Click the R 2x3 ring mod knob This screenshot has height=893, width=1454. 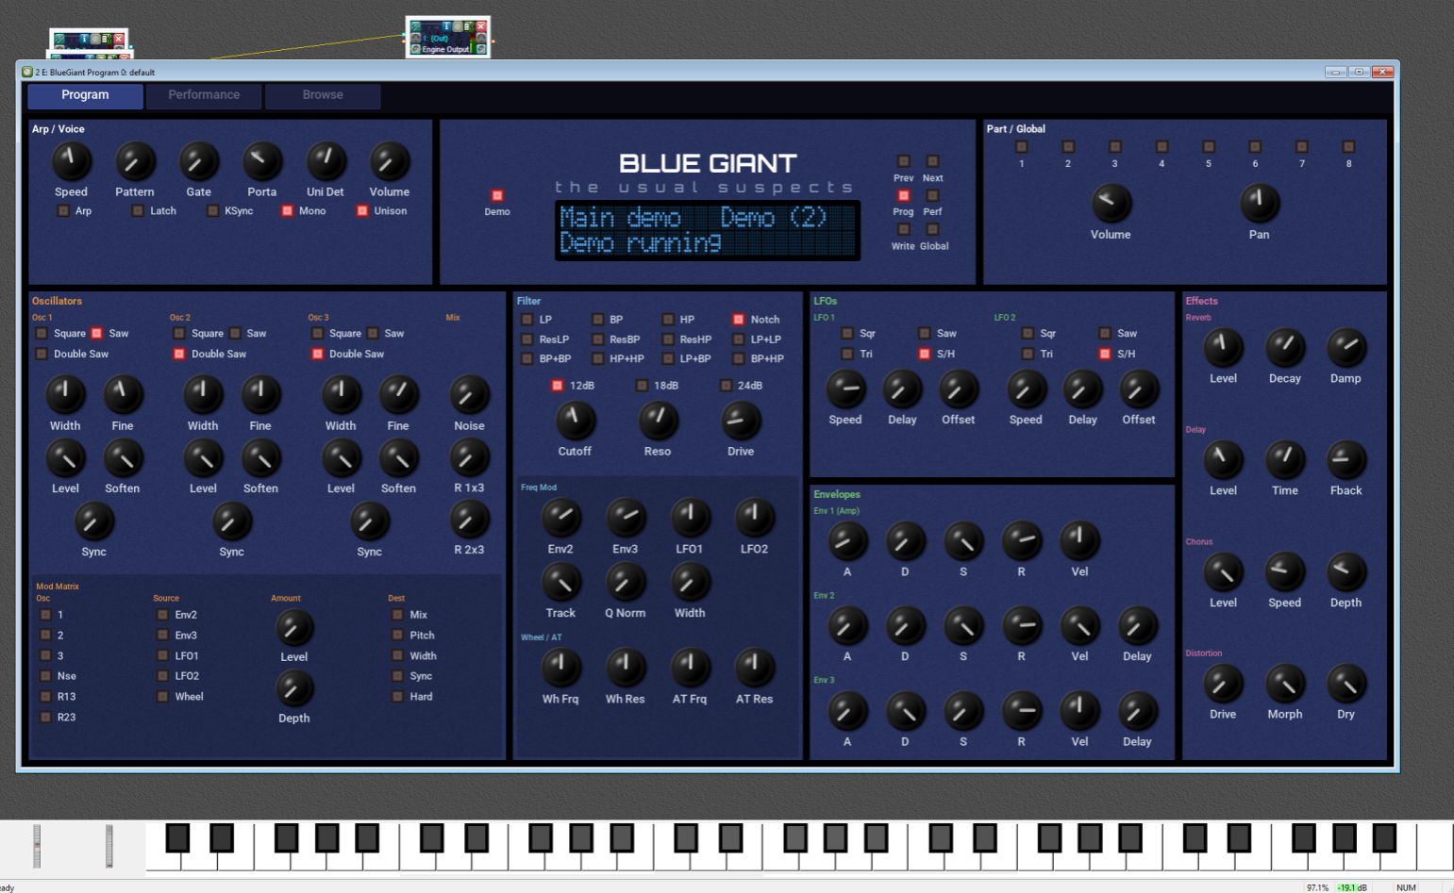[x=469, y=520]
